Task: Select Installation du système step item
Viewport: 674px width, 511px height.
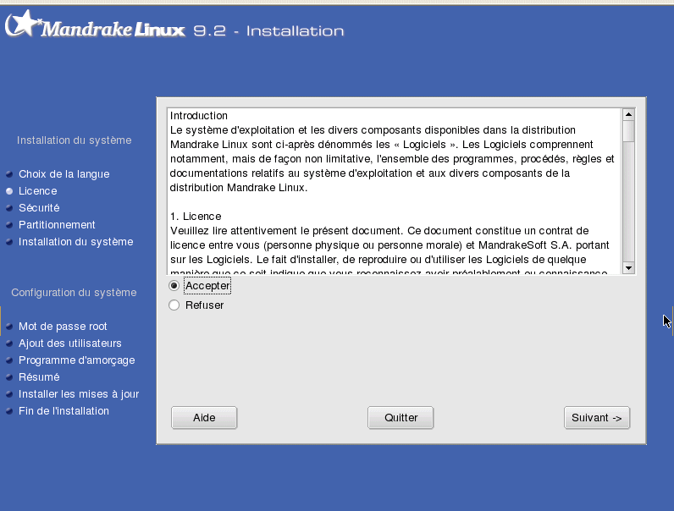Action: (75, 242)
